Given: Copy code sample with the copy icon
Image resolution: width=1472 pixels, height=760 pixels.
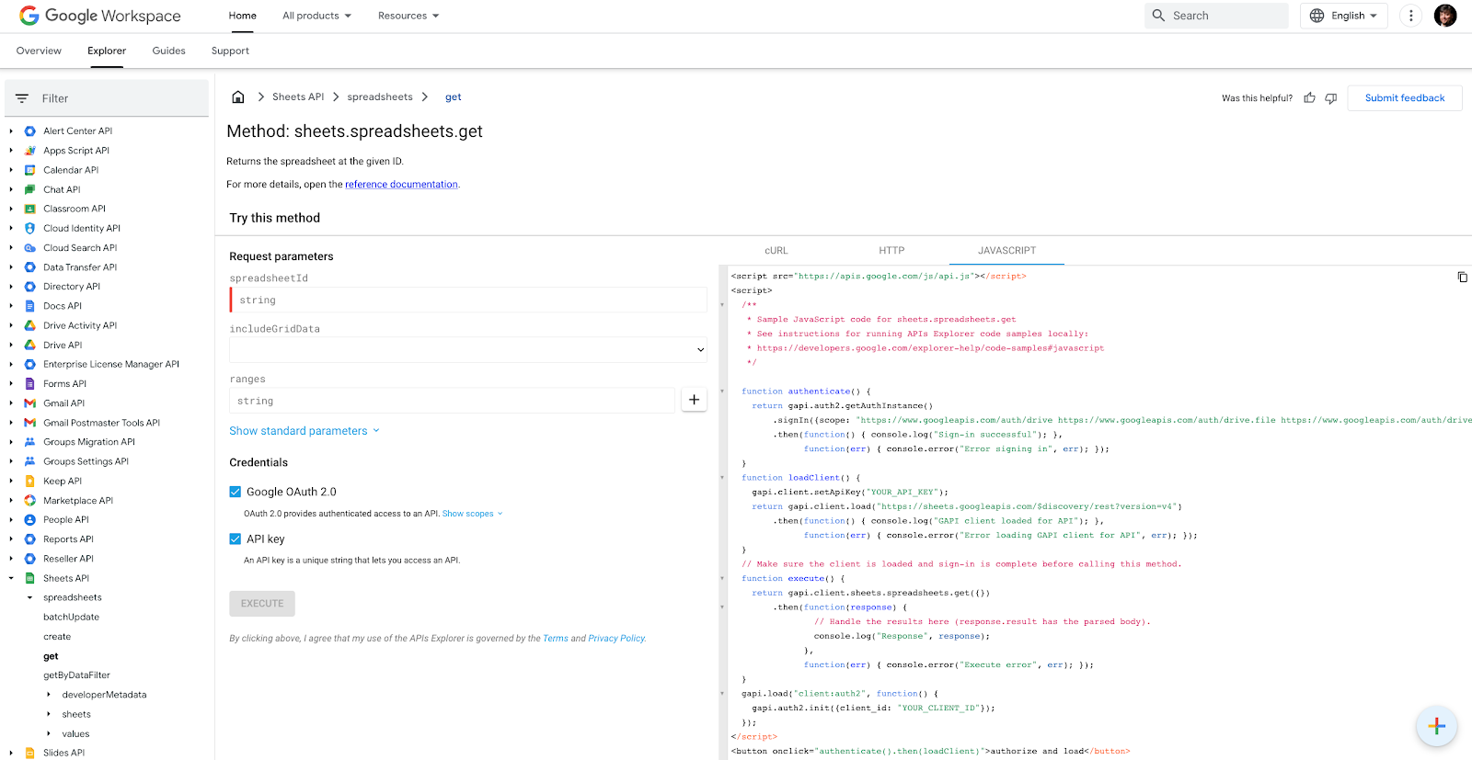Looking at the screenshot, I should coord(1462,277).
